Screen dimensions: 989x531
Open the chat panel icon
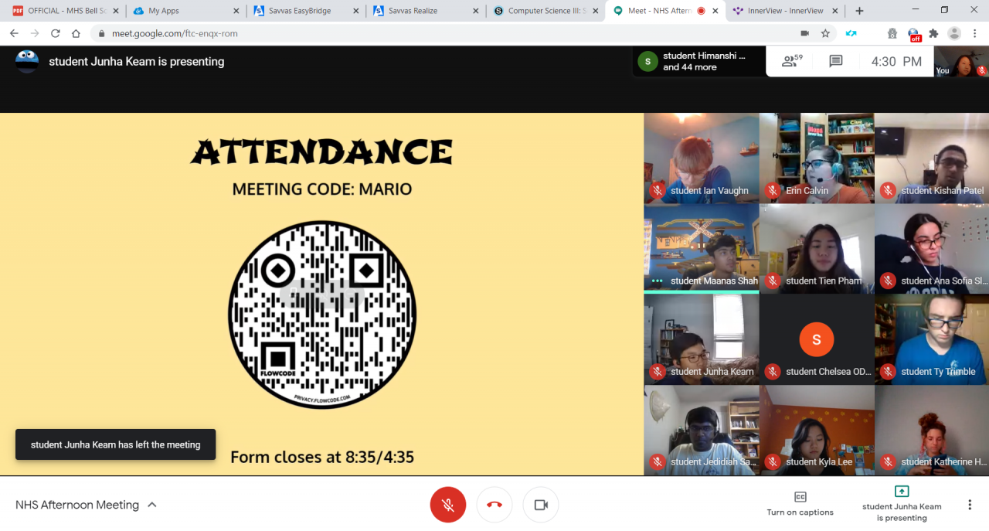click(x=836, y=61)
